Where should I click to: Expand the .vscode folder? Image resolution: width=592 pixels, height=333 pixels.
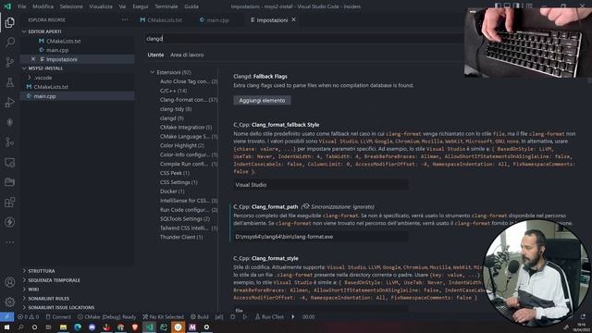click(43, 78)
